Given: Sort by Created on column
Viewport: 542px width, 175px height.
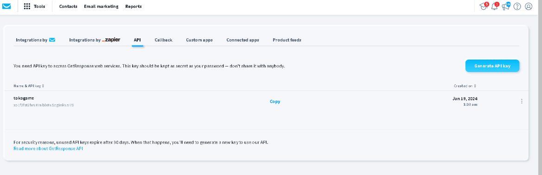Looking at the screenshot, I should (x=465, y=86).
